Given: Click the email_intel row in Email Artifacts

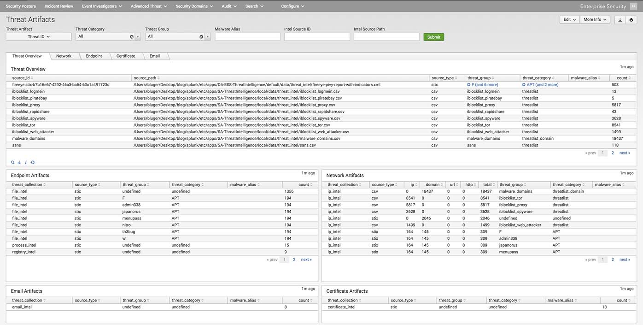Looking at the screenshot, I should coord(162,307).
